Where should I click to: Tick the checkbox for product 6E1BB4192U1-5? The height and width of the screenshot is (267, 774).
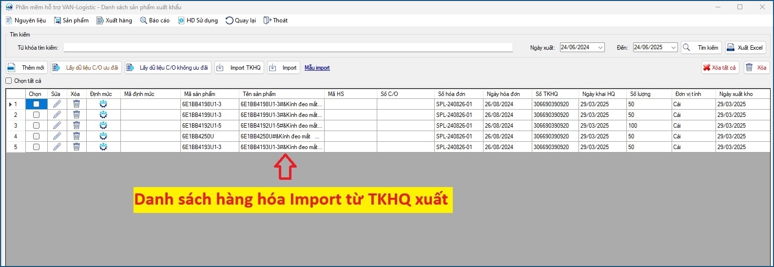click(36, 125)
